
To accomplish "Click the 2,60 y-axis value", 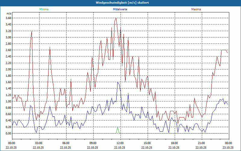I will (8, 50).
